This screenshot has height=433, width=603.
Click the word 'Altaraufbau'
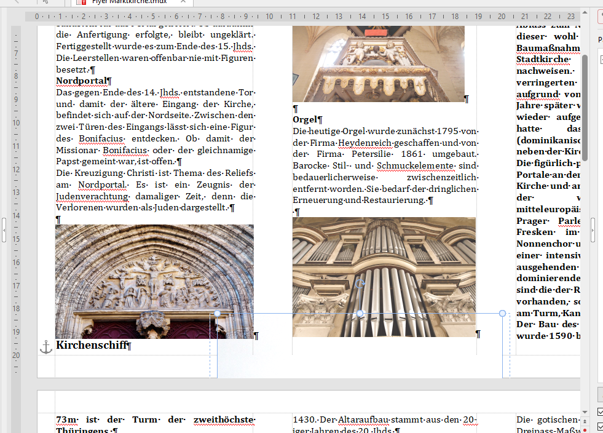(362, 420)
